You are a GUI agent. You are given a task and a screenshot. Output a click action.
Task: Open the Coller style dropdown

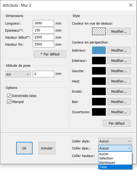(x=115, y=141)
